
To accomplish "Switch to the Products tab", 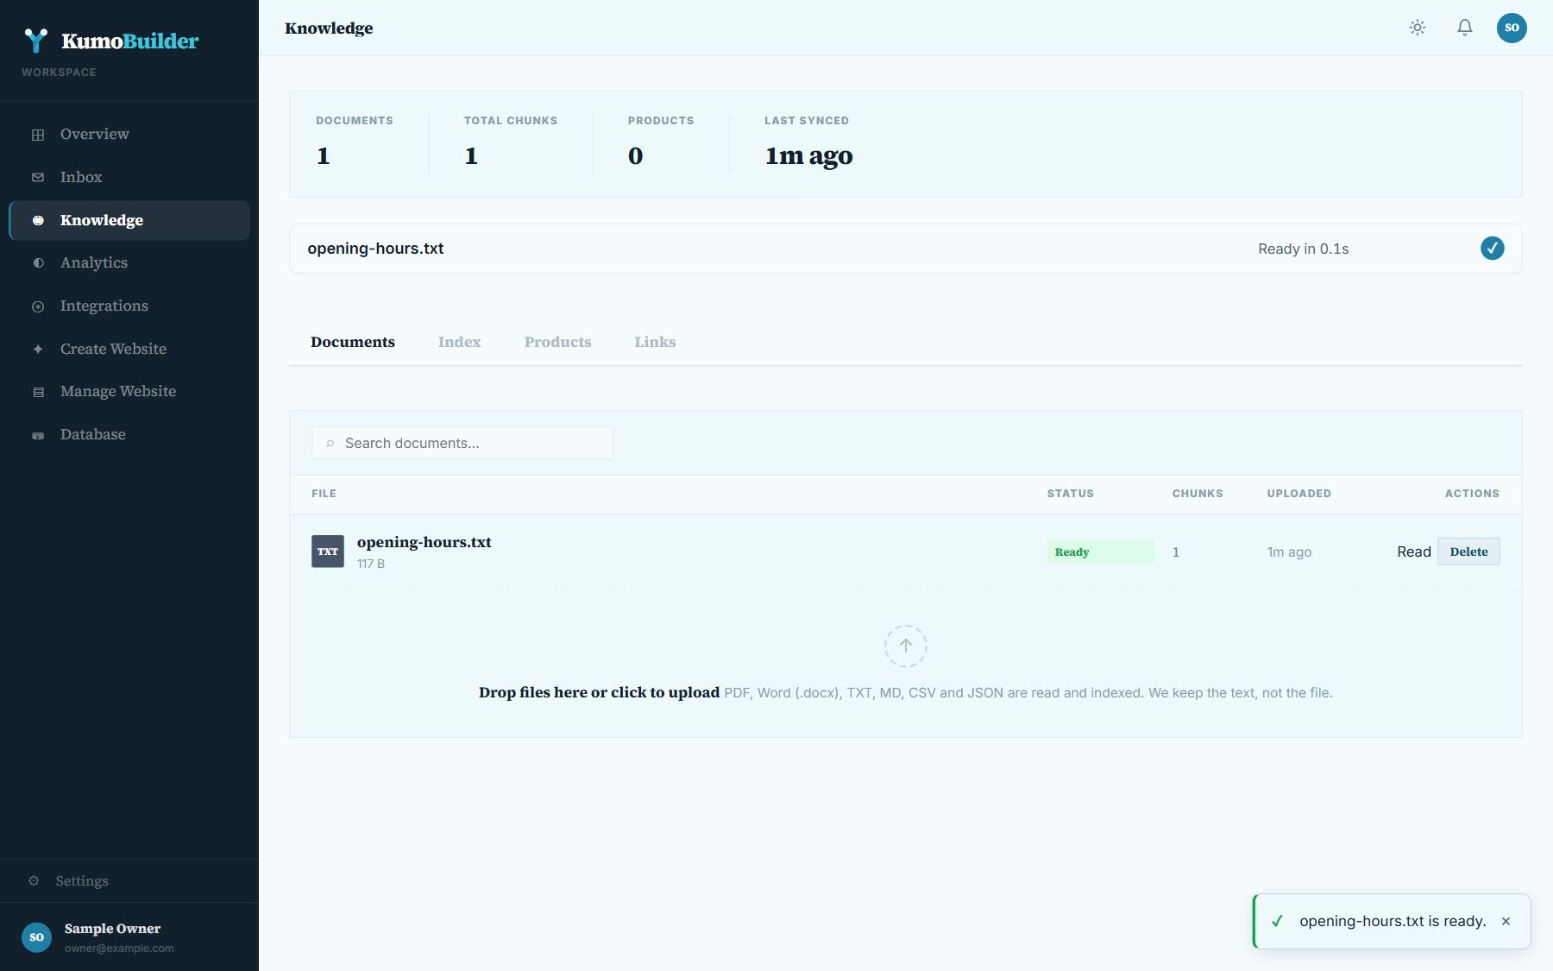I will point(557,342).
